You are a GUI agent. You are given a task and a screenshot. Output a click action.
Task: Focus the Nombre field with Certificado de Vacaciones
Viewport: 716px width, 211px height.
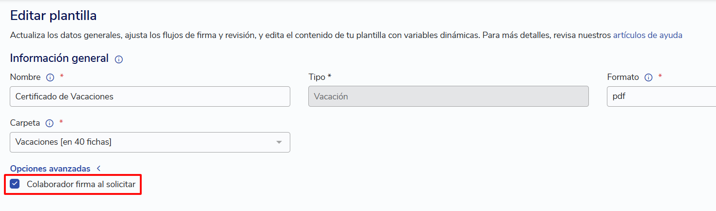click(x=150, y=96)
